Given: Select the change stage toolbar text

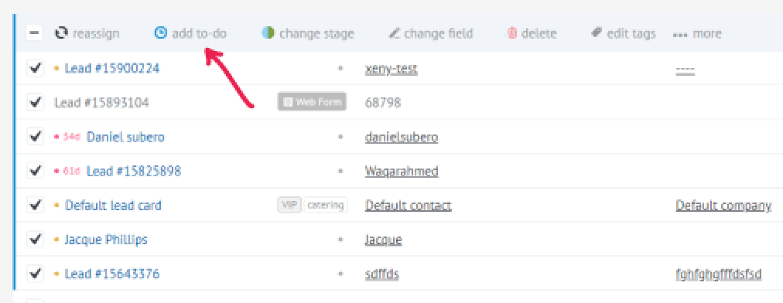Looking at the screenshot, I should click(x=316, y=34).
